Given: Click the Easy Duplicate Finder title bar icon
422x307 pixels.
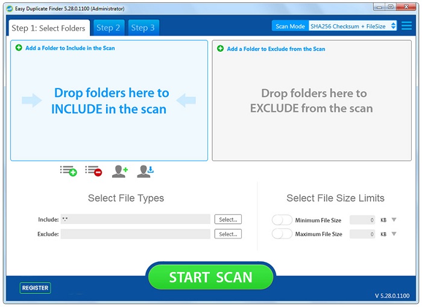Looking at the screenshot, I should (10, 8).
